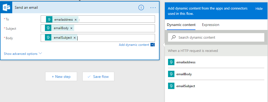Click the New step button
The width and height of the screenshot is (268, 102).
[x=61, y=77]
